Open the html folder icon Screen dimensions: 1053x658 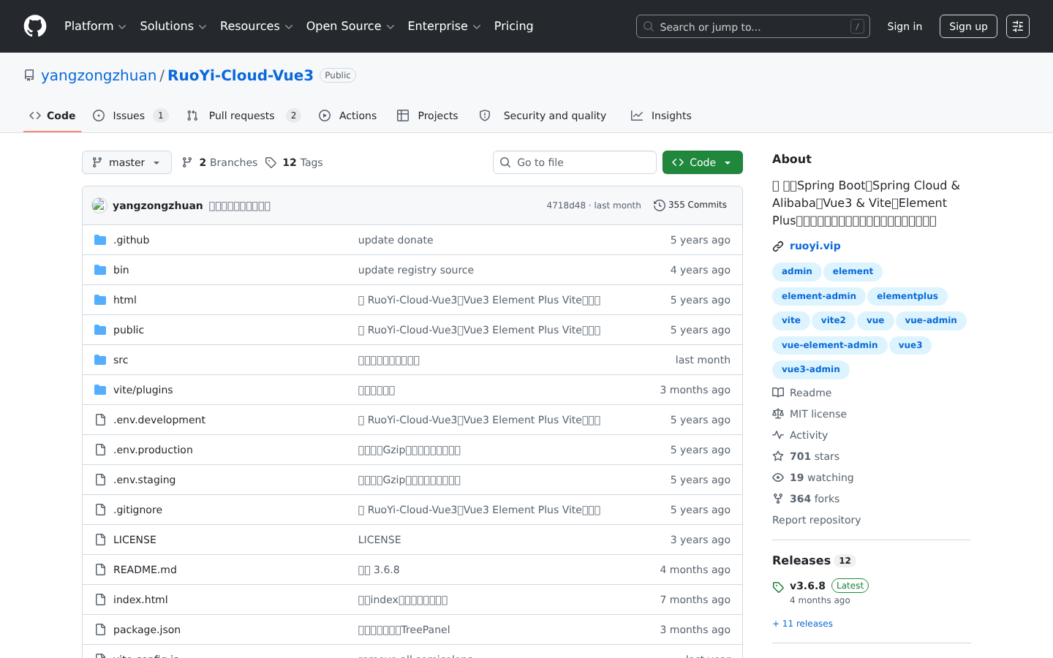pyautogui.click(x=100, y=300)
